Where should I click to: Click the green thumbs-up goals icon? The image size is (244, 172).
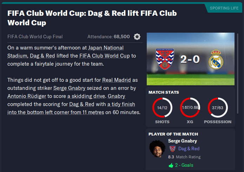171,165
